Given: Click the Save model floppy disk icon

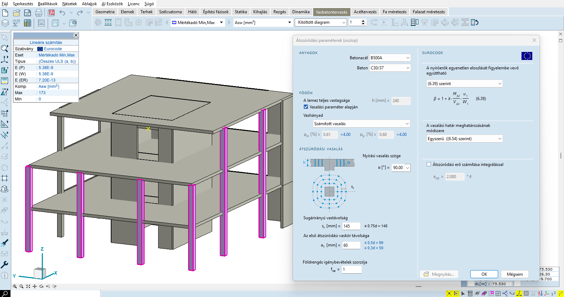Looking at the screenshot, I should tap(28, 13).
